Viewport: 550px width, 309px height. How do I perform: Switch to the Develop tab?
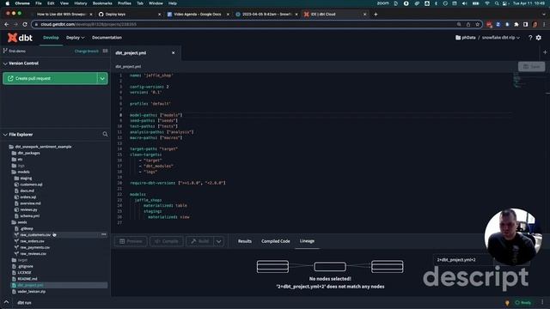[51, 38]
